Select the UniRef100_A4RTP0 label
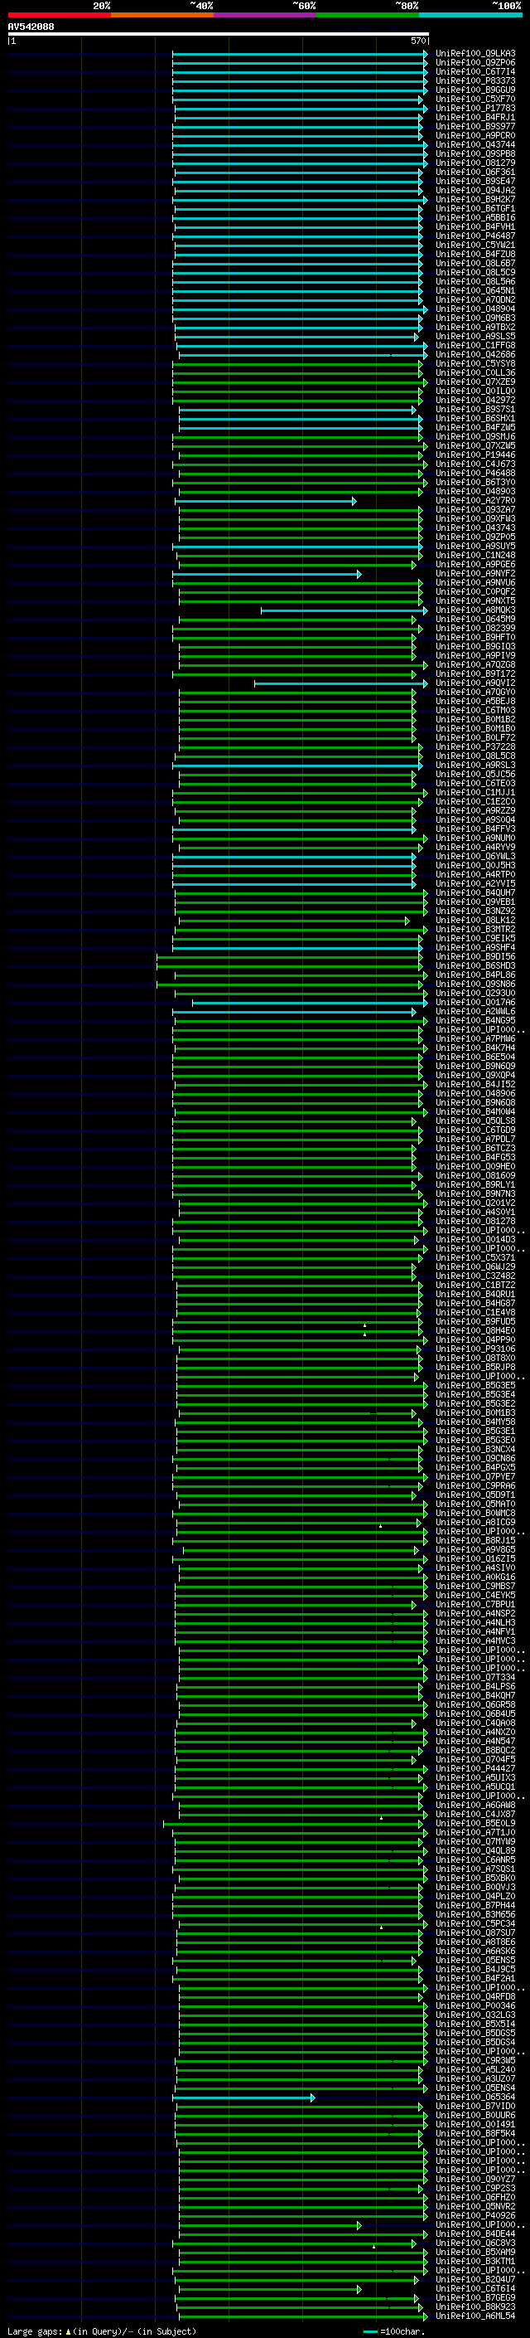This screenshot has width=530, height=2338. pos(475,875)
